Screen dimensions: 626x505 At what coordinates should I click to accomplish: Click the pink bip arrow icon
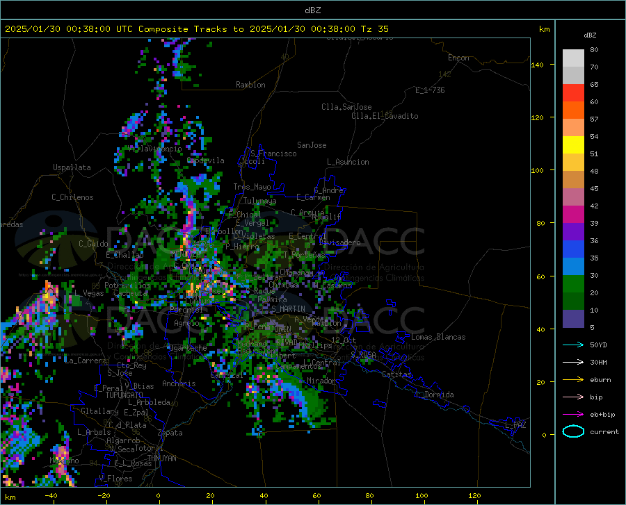tap(573, 397)
